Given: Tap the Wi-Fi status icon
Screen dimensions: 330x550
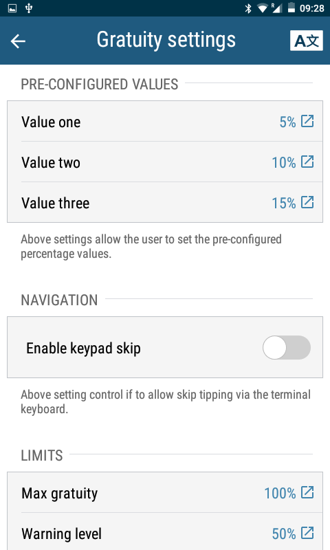Looking at the screenshot, I should pos(263,8).
